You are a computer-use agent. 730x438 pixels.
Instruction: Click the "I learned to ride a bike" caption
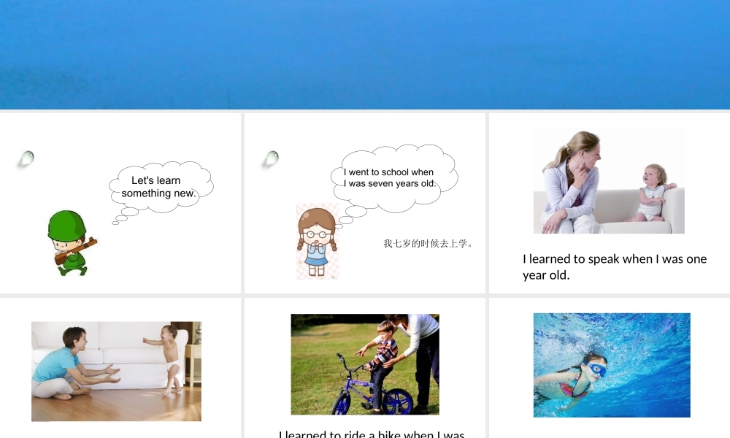pyautogui.click(x=372, y=434)
